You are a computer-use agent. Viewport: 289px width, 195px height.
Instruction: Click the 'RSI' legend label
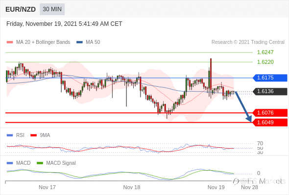(x=20, y=136)
